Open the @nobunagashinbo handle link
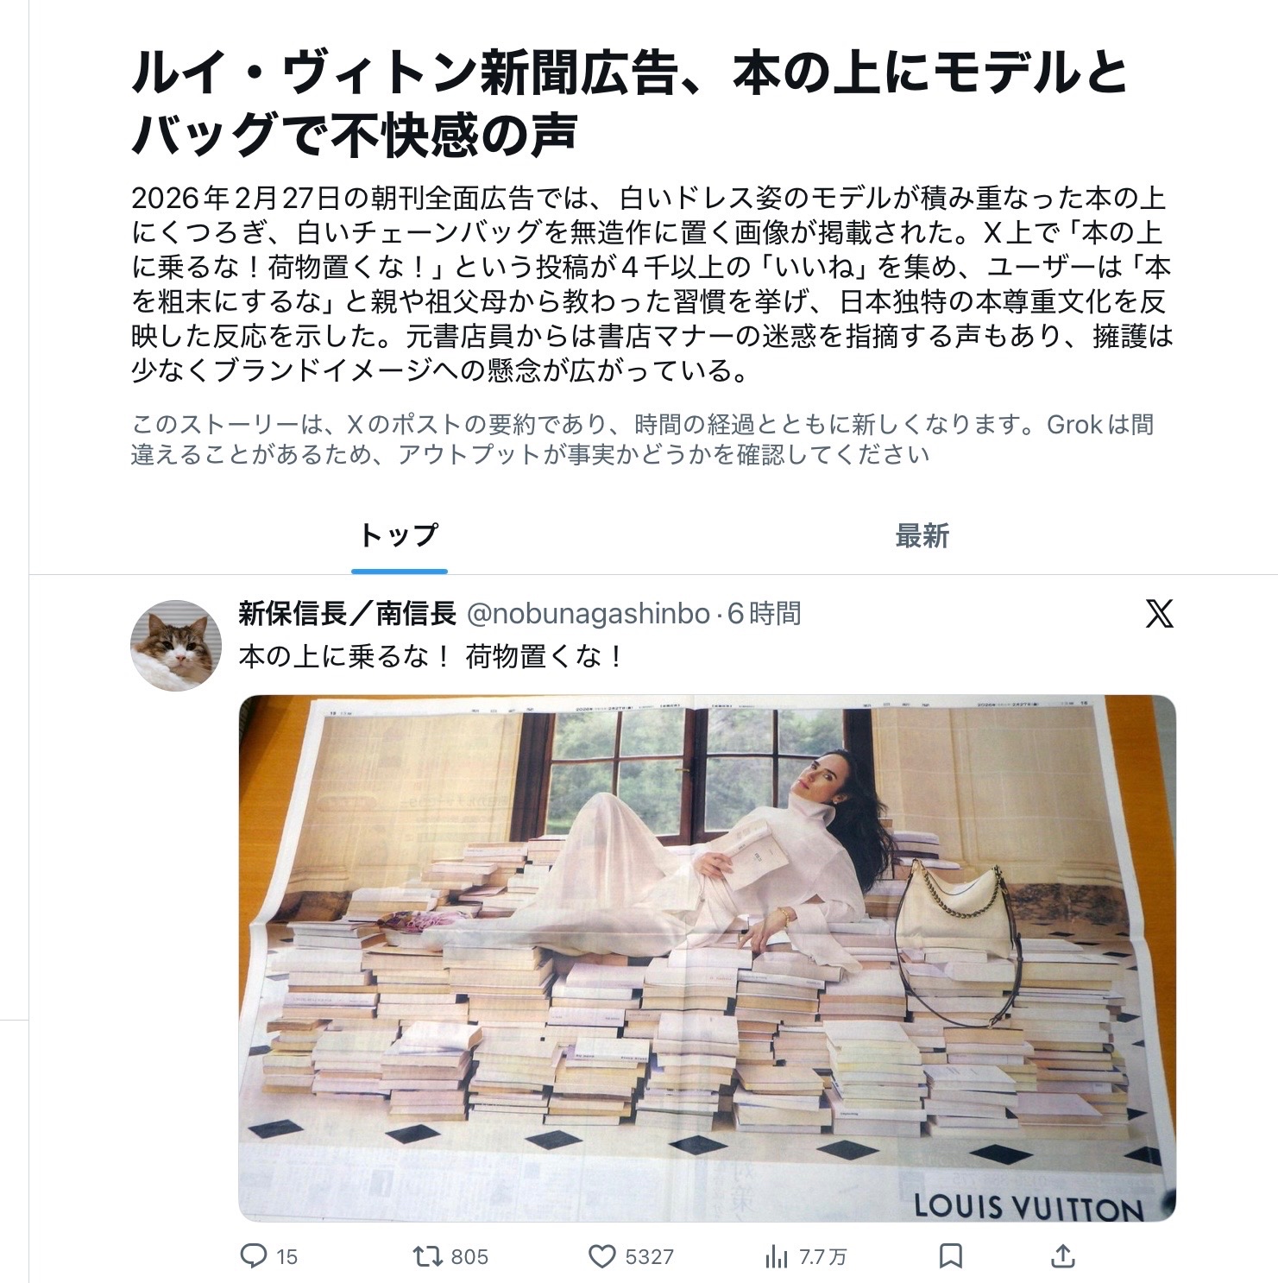The height and width of the screenshot is (1283, 1278). click(589, 614)
